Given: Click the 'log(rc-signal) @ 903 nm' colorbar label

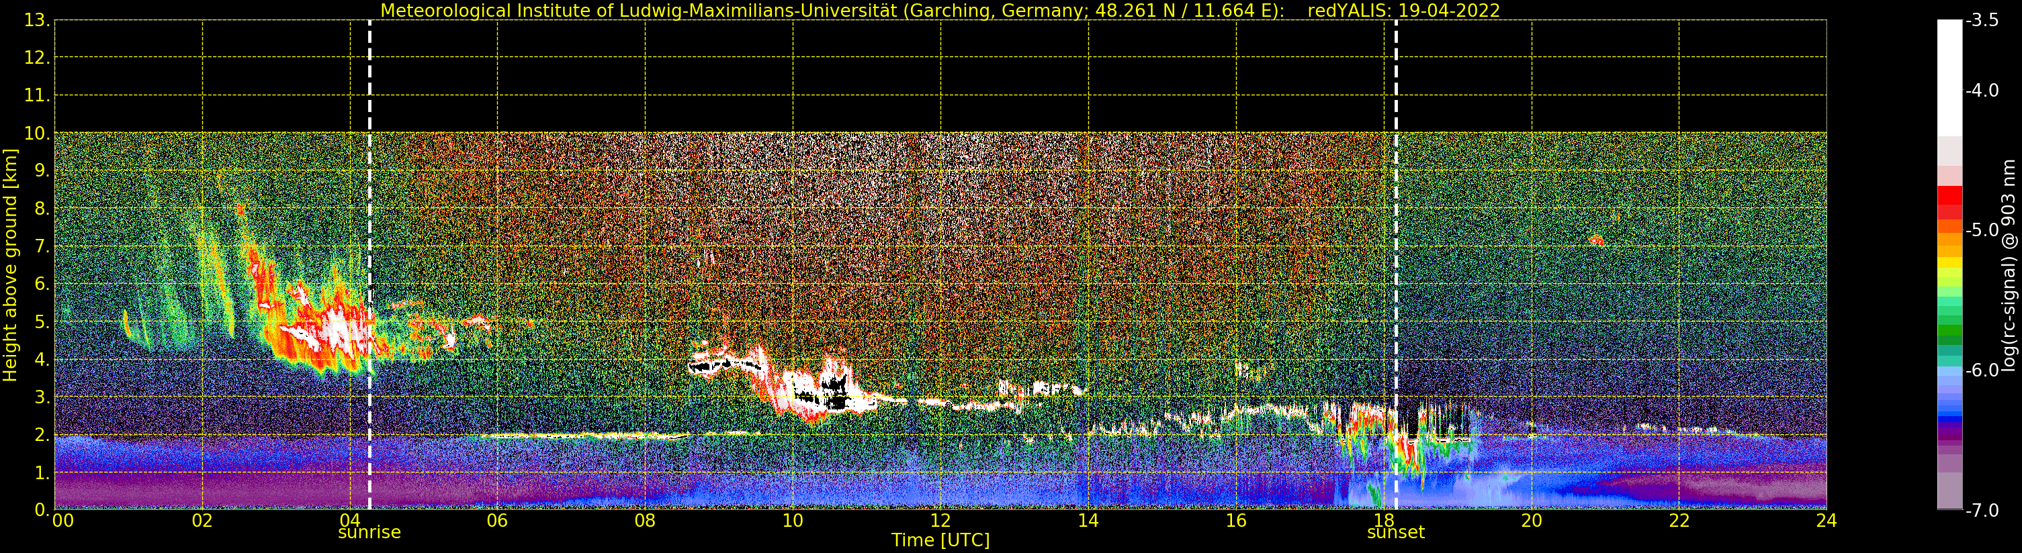Looking at the screenshot, I should pos(2009,265).
